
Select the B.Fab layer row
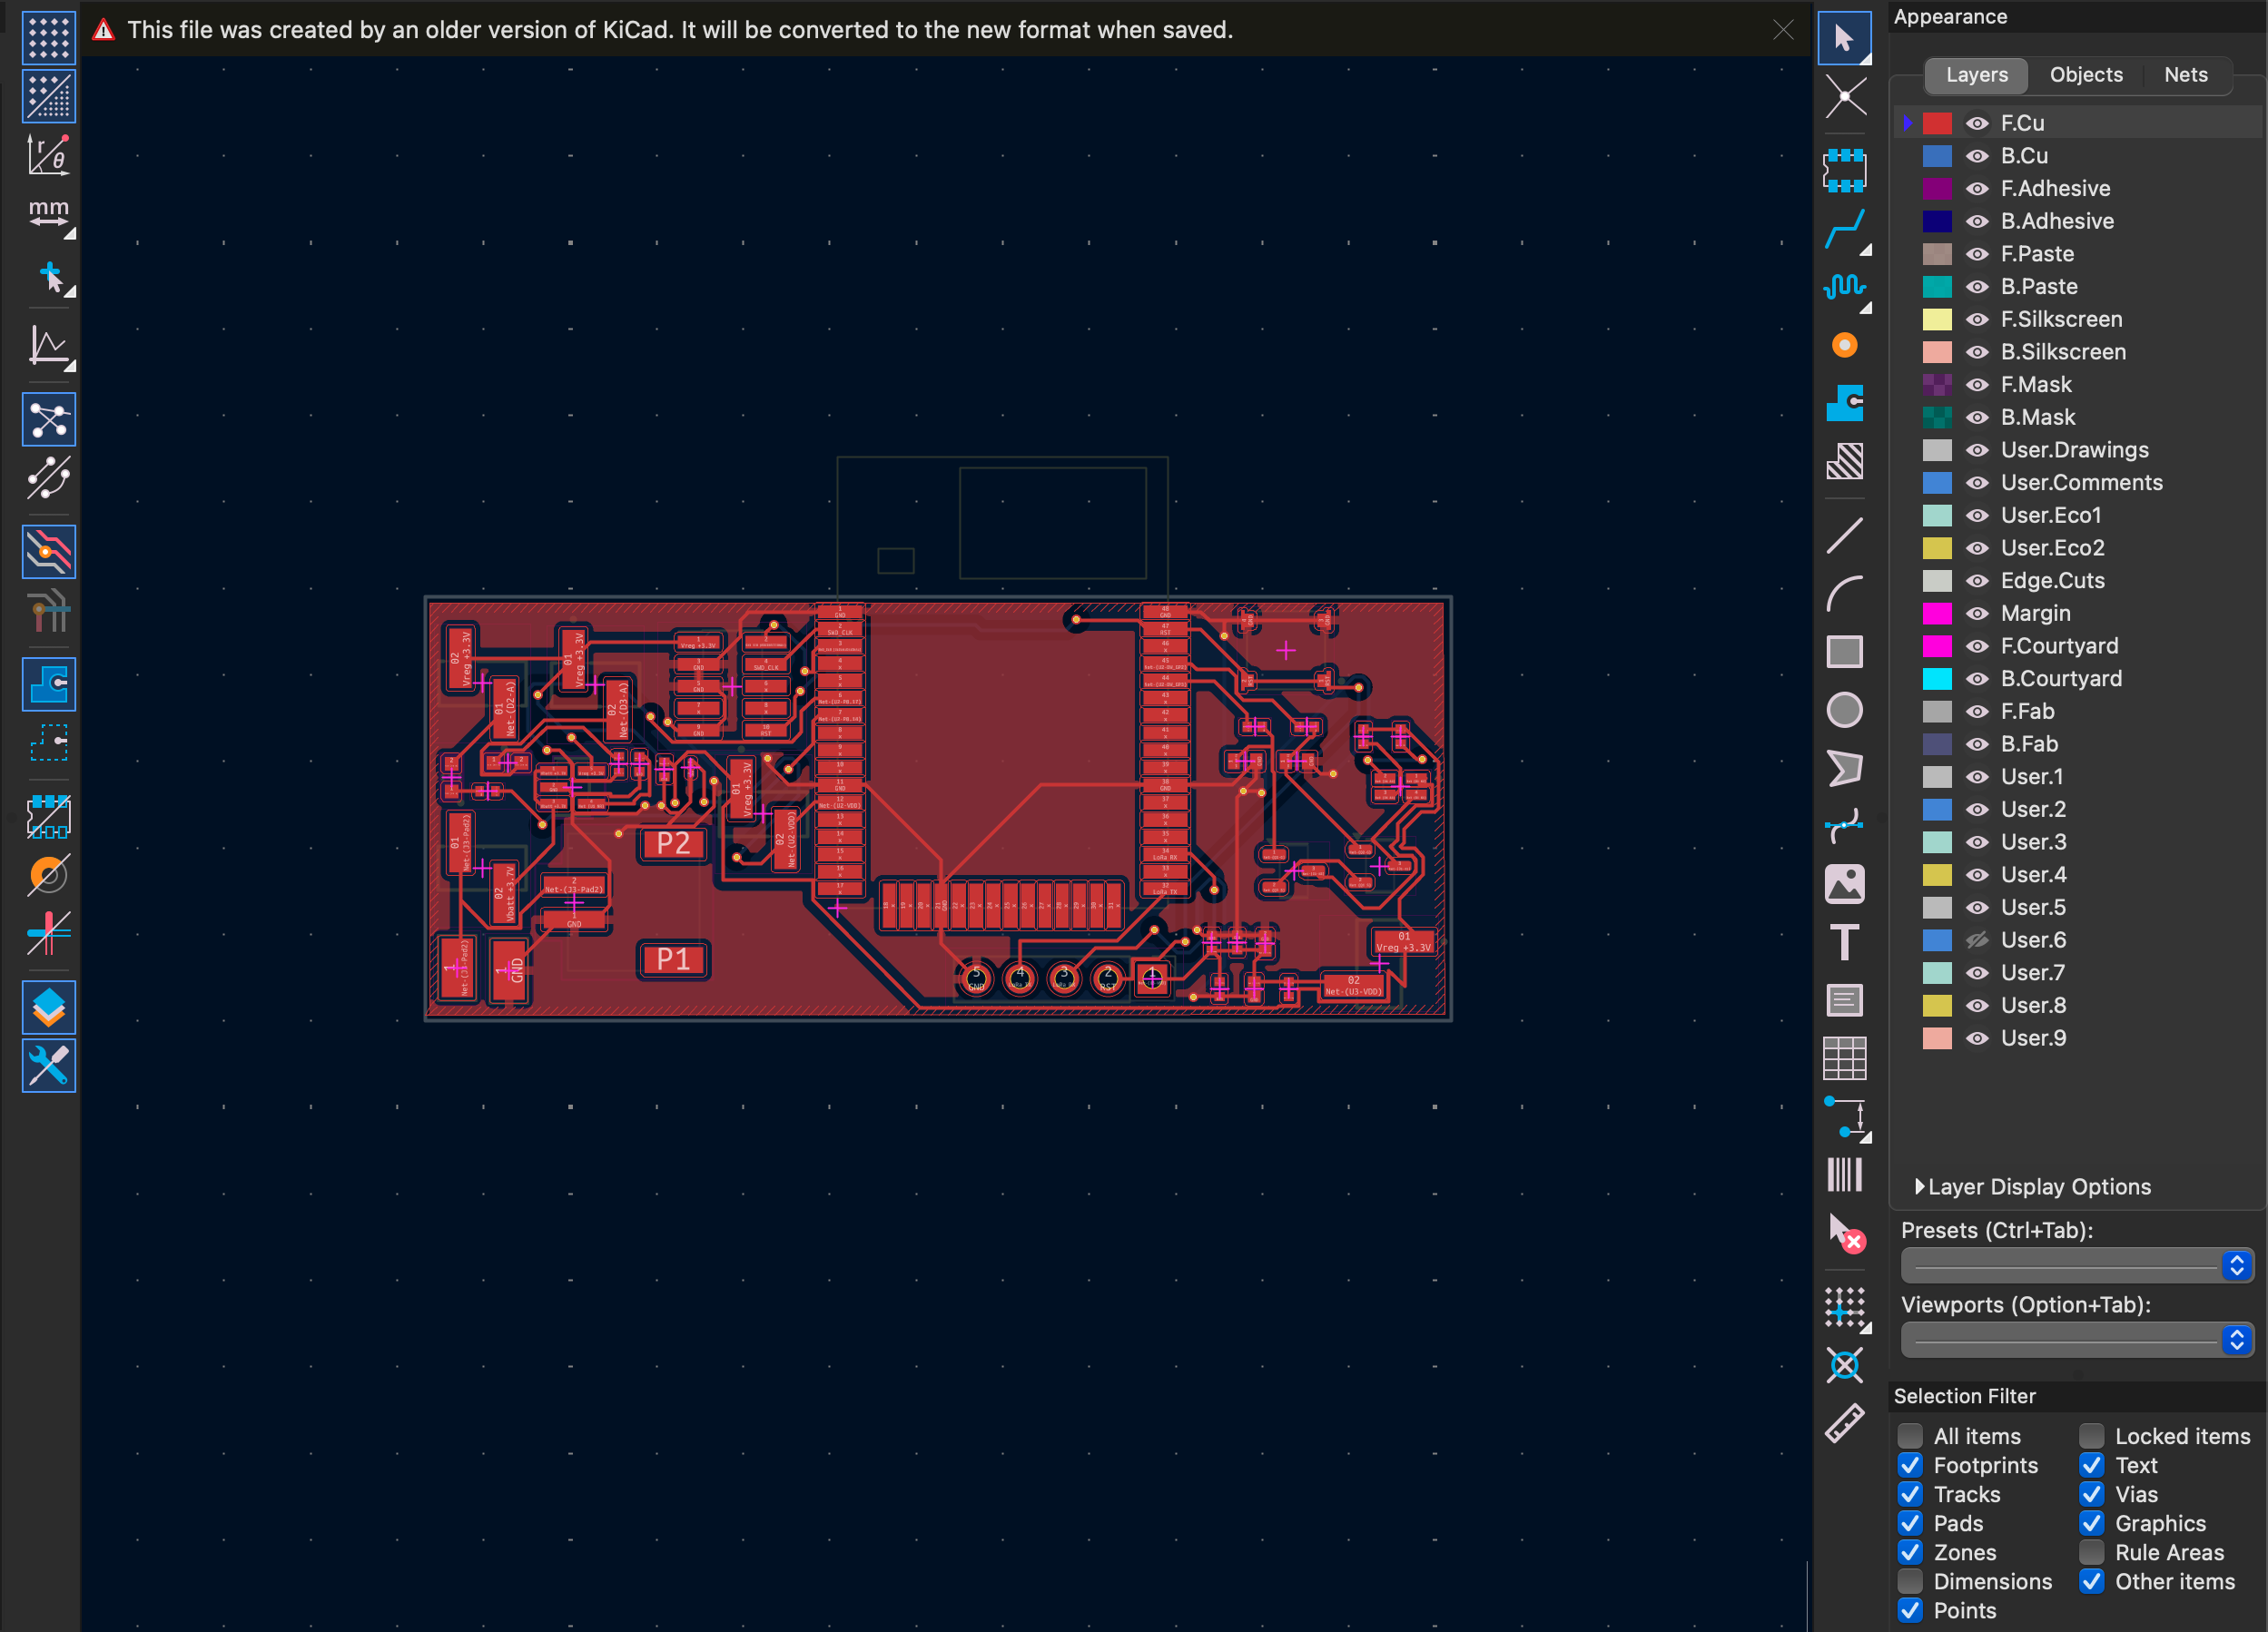(x=2078, y=744)
